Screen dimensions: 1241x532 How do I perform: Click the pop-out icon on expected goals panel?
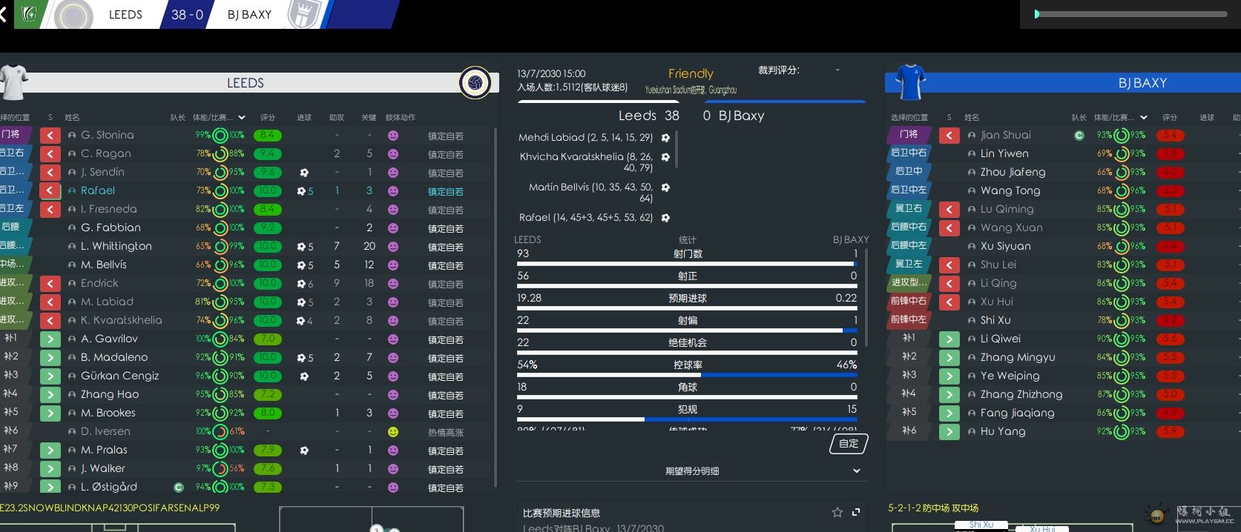tap(856, 512)
